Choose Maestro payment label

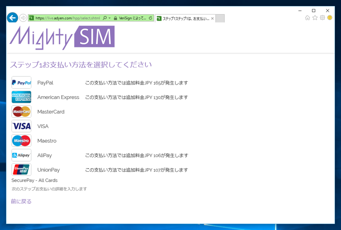[47, 141]
